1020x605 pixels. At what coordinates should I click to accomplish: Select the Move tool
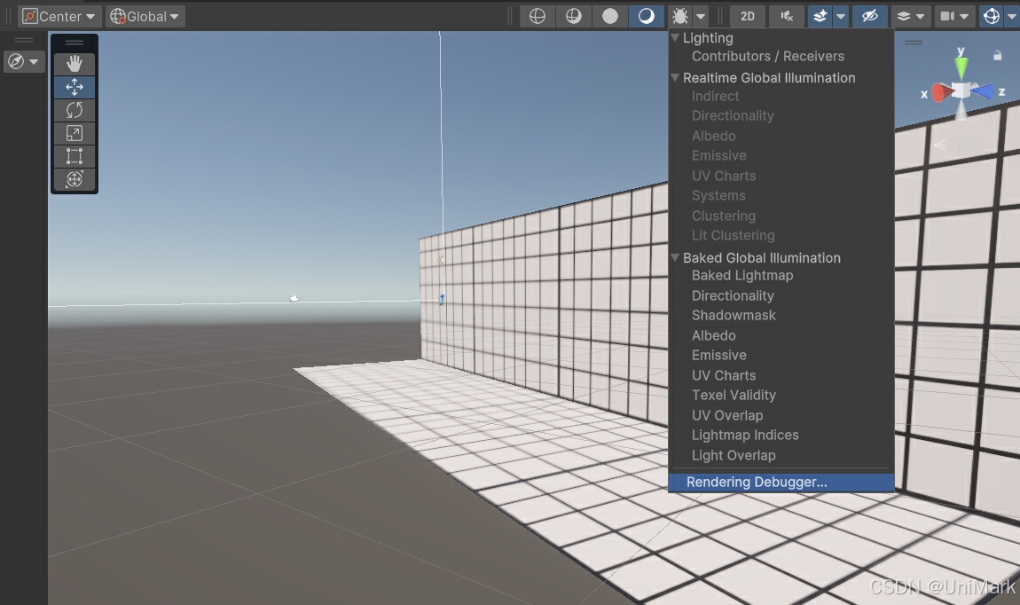(x=74, y=86)
